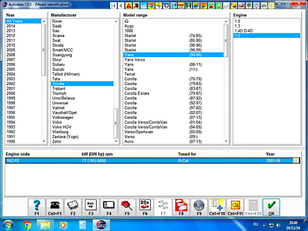This screenshot has width=308, height=231.
Task: Click the F8 red icon
Action: point(181,206)
